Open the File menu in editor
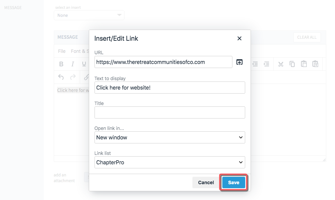The height and width of the screenshot is (200, 335). (62, 51)
